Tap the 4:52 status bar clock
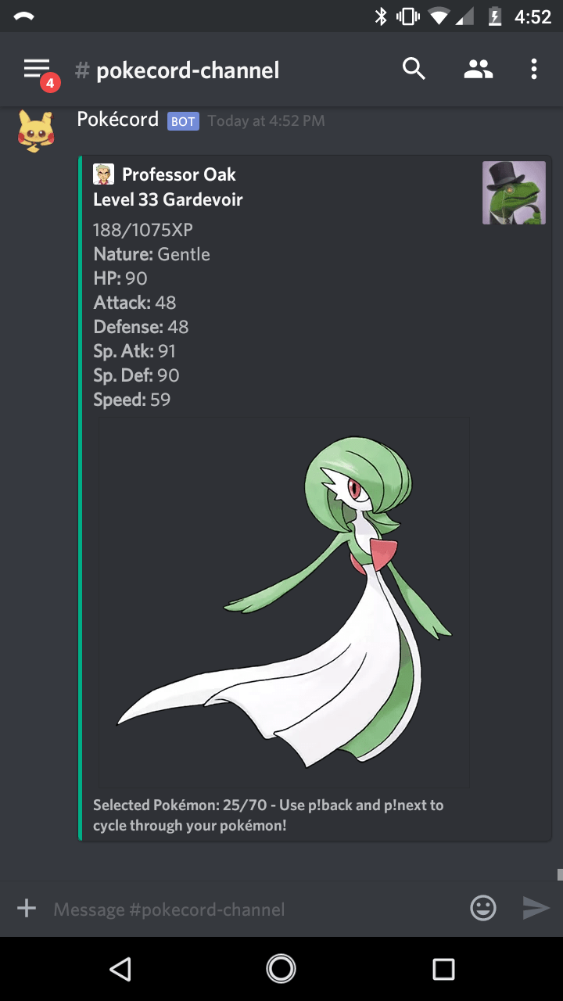 pos(533,16)
